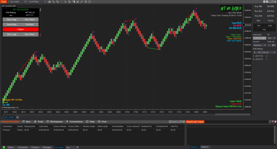
Task: Select the NQ JUN26 chart tab
Action: (x=9, y=117)
